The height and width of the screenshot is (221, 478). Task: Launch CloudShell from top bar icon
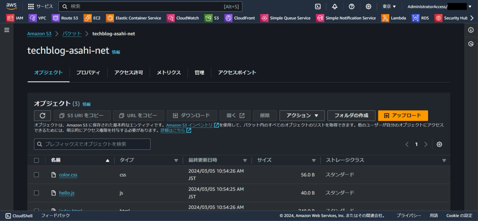coord(318,6)
